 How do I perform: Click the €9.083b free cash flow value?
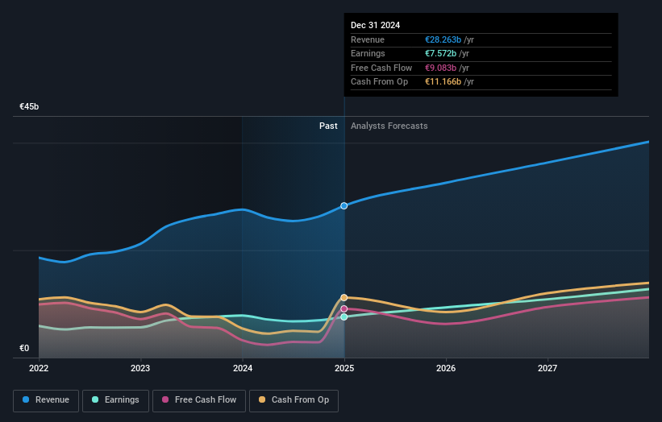pyautogui.click(x=440, y=68)
